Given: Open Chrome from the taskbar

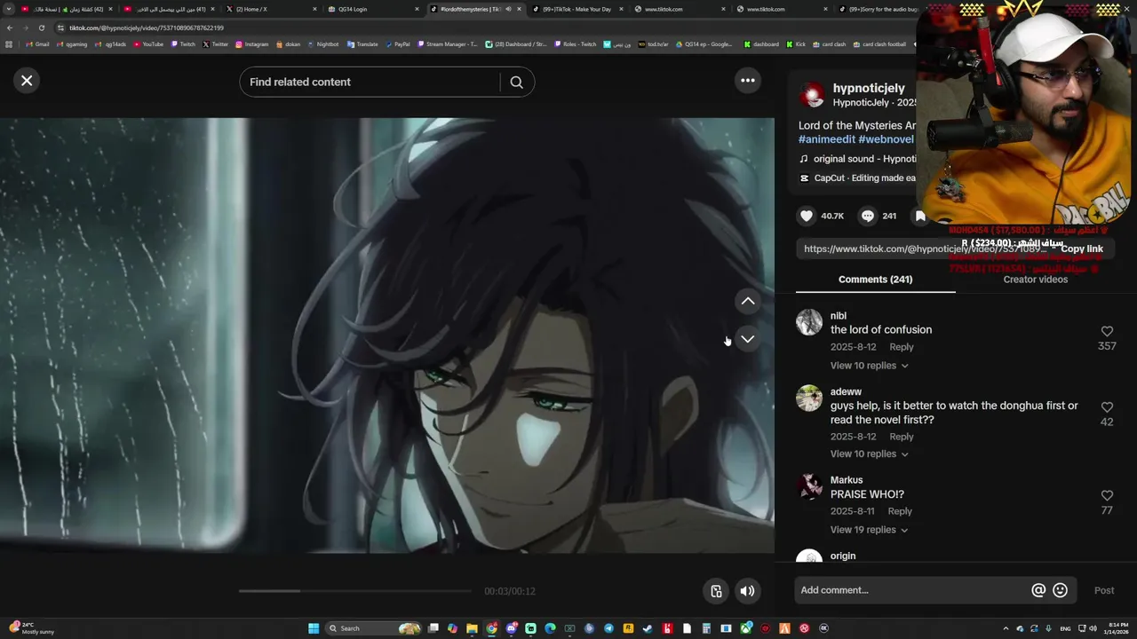Looking at the screenshot, I should coord(491,628).
